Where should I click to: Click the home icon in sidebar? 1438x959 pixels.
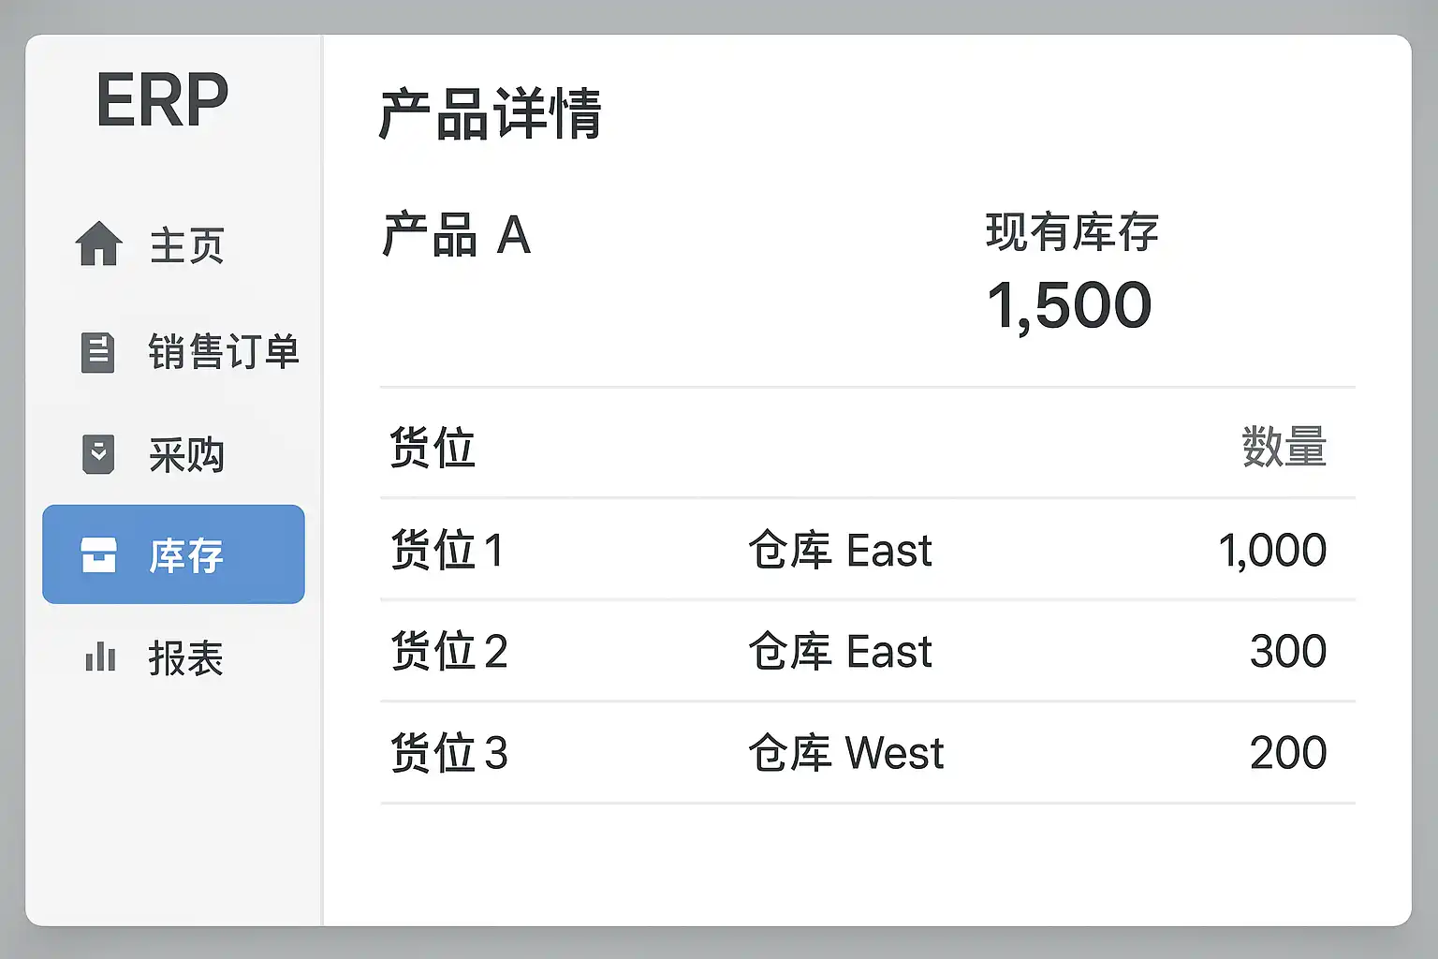pos(98,244)
